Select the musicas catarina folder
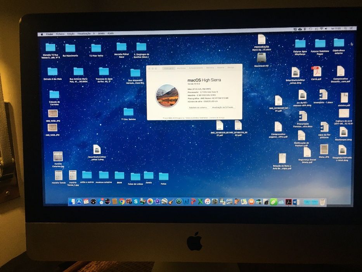 [x=104, y=177]
